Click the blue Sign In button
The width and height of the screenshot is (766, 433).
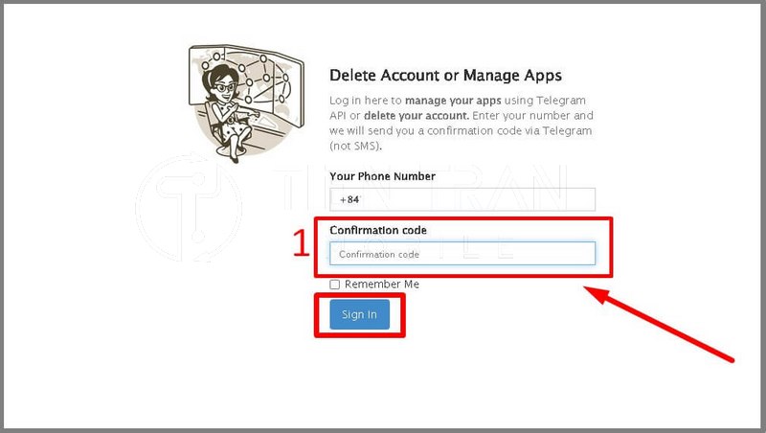360,314
